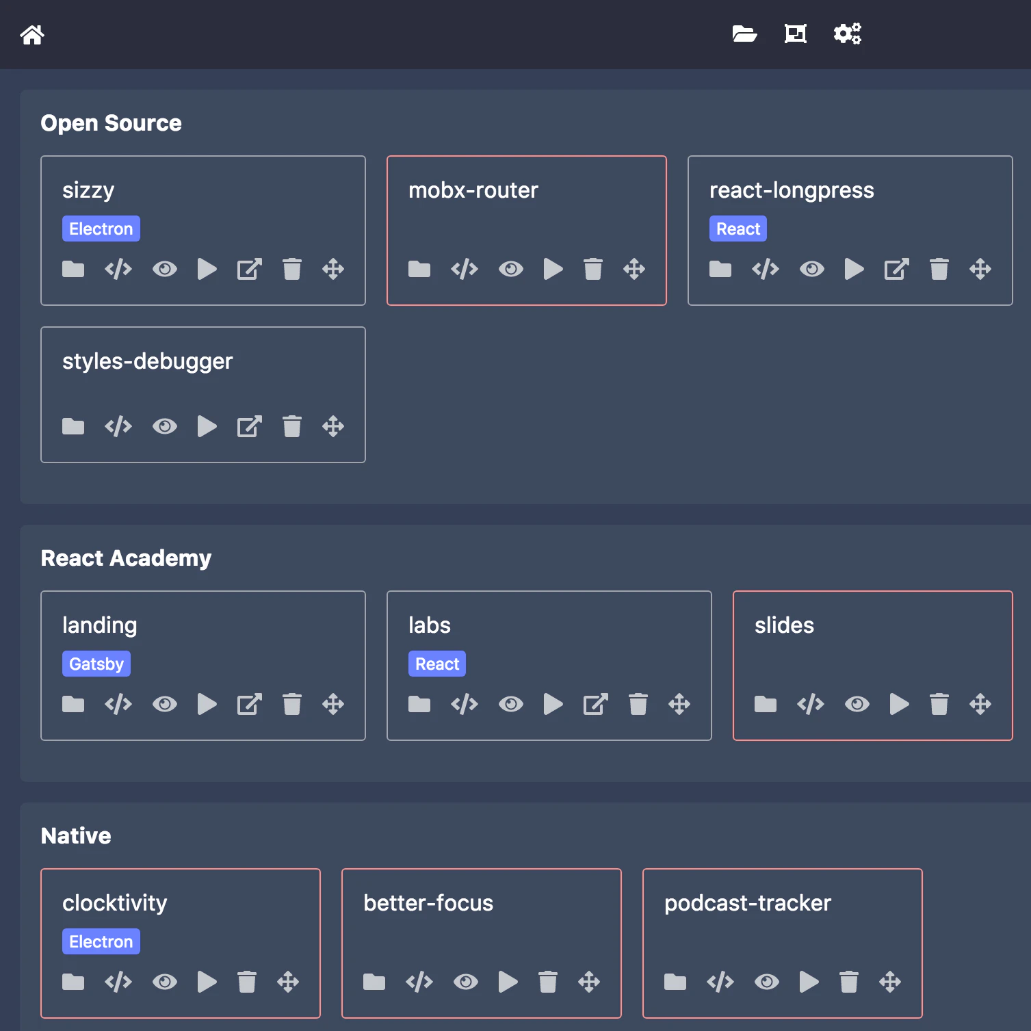
Task: Delete the labs project
Action: pyautogui.click(x=638, y=704)
